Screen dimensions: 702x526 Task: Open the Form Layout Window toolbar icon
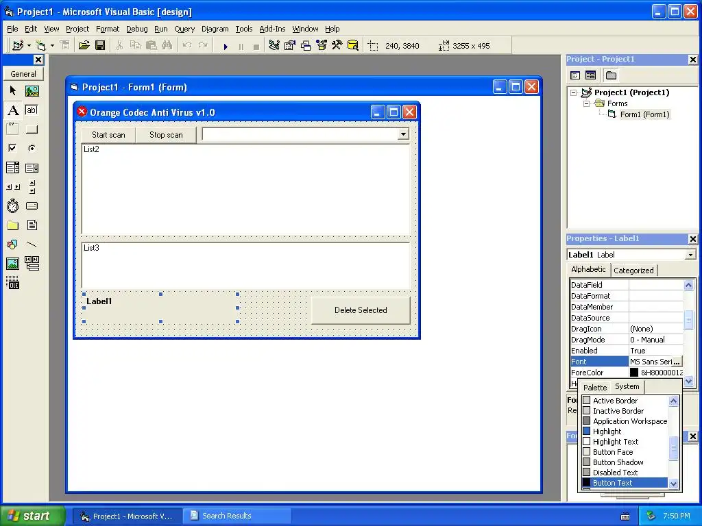306,45
